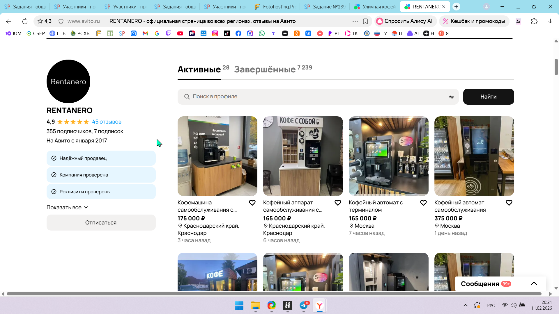Switch to the Завершённые tab

265,69
